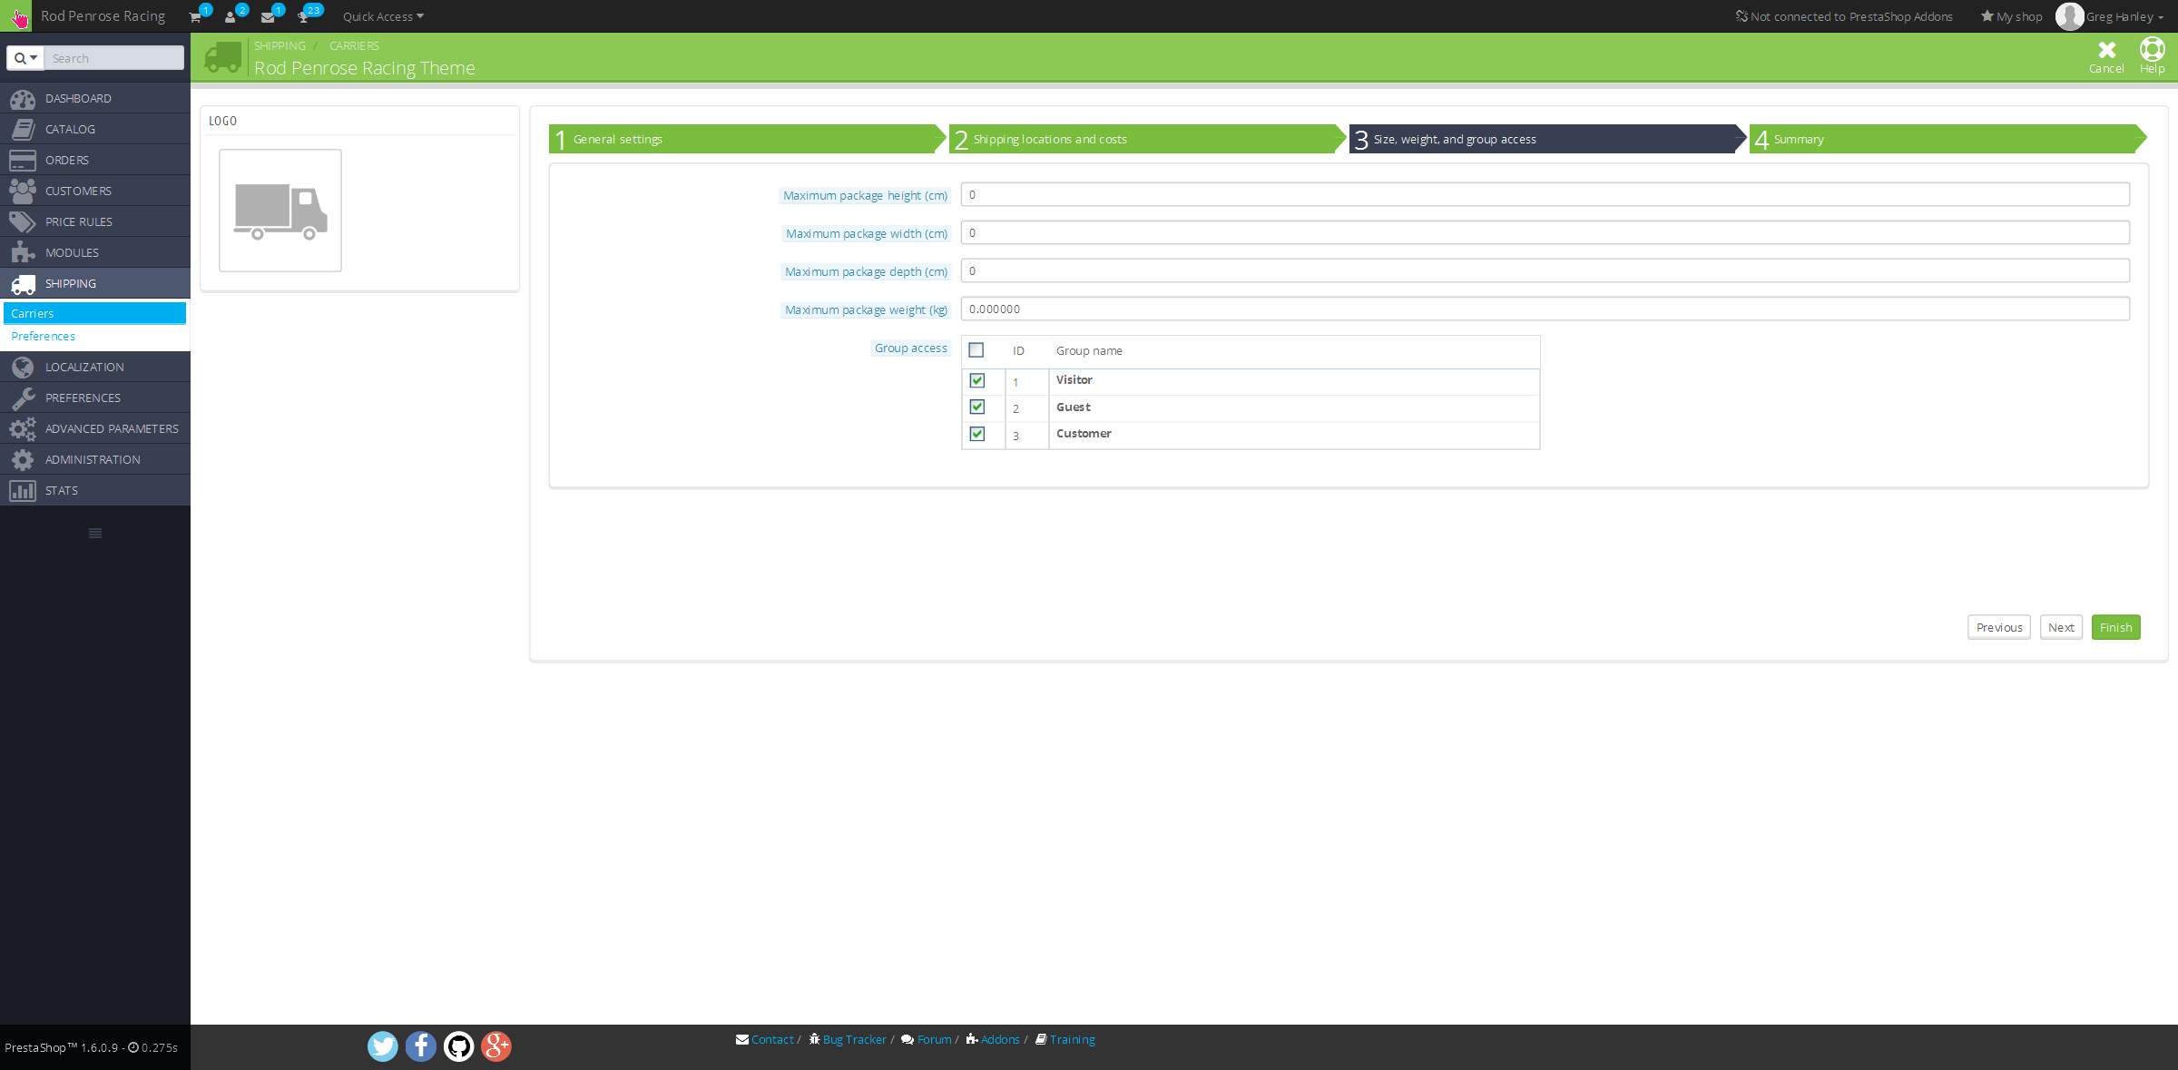This screenshot has width=2178, height=1070.
Task: Open the Catalog sidebar menu
Action: (71, 129)
